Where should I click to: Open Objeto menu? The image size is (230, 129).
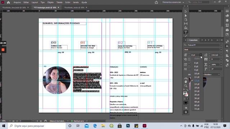50,3
